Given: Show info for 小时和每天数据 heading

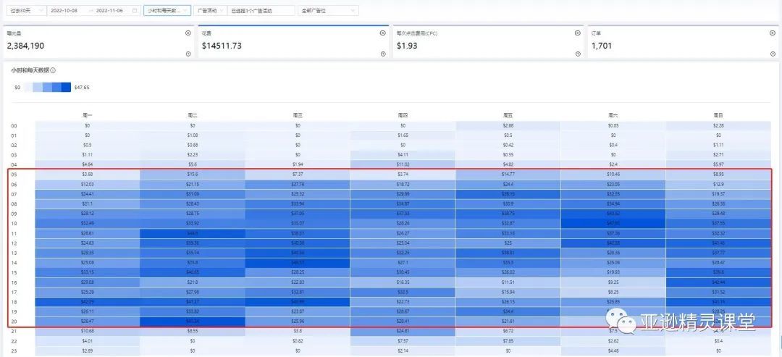Looking at the screenshot, I should tap(53, 71).
